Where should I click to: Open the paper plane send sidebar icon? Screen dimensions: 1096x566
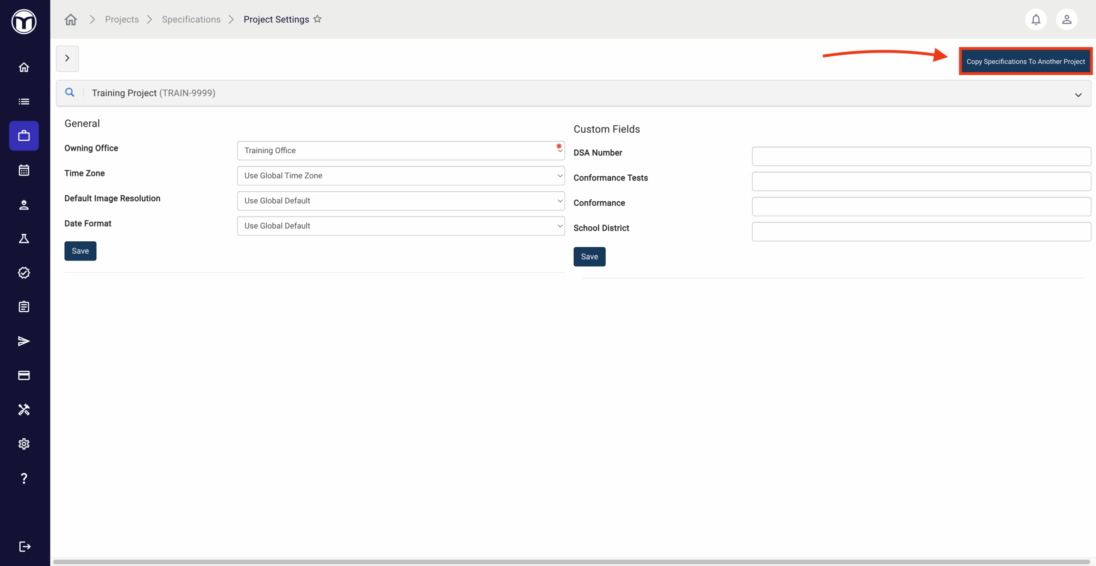coord(24,341)
